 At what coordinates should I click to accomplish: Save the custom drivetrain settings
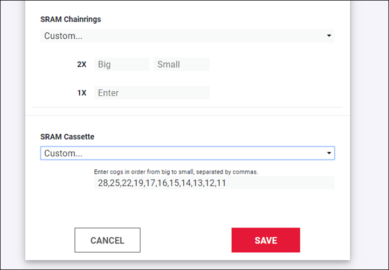pos(266,240)
